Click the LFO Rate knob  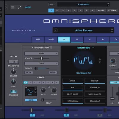point(43,90)
